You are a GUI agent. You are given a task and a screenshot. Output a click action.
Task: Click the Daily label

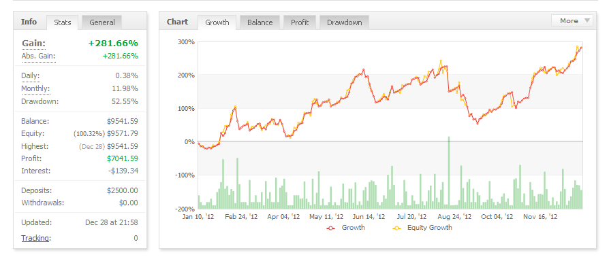[30, 75]
